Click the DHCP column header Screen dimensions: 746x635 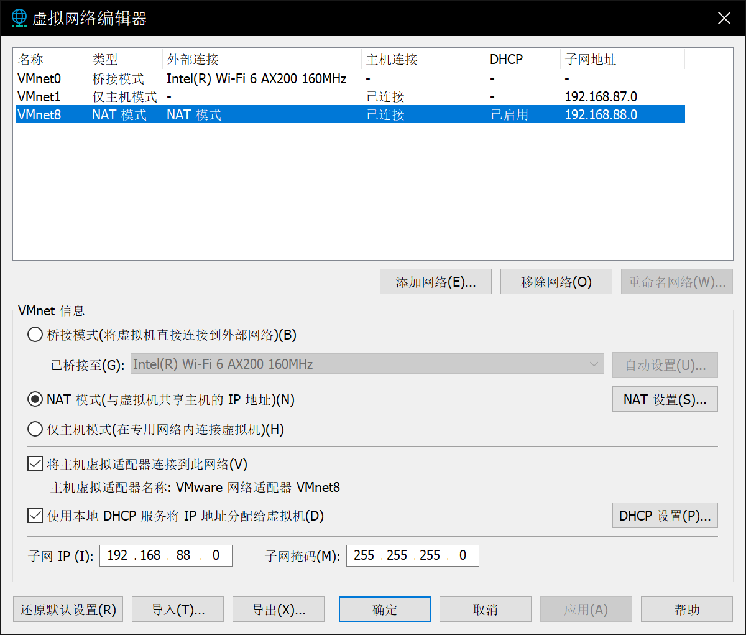tap(523, 60)
